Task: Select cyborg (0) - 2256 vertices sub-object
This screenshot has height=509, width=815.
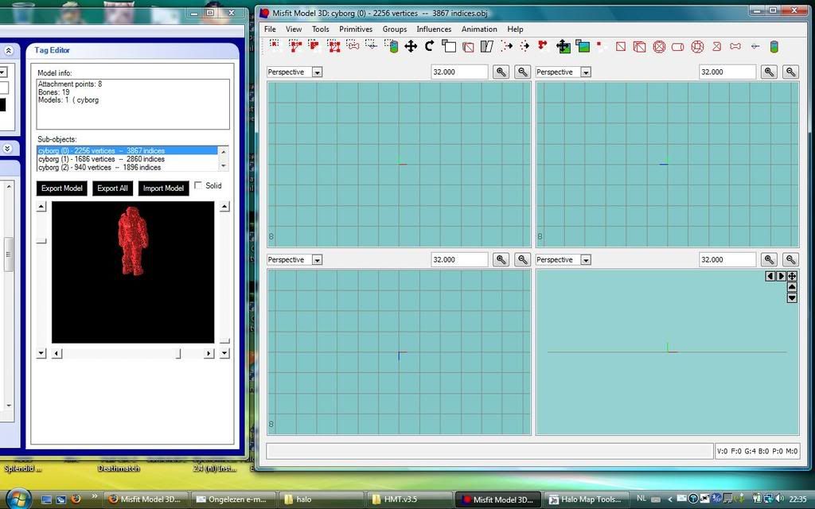Action: 127,150
